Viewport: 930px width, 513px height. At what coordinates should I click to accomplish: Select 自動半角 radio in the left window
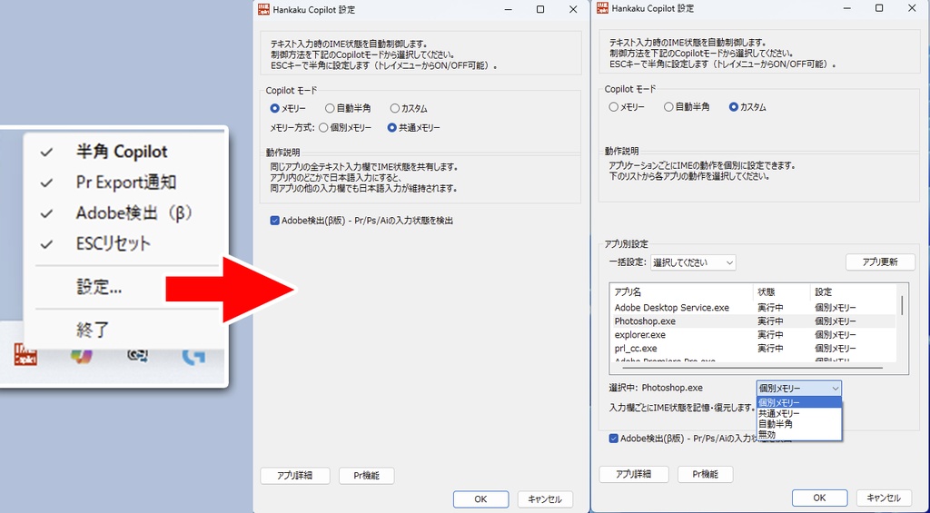(348, 109)
